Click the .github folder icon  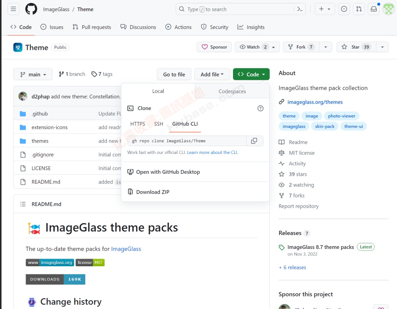(23, 114)
